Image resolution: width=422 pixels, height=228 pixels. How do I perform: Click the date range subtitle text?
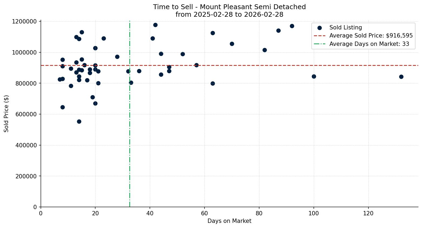coord(229,15)
